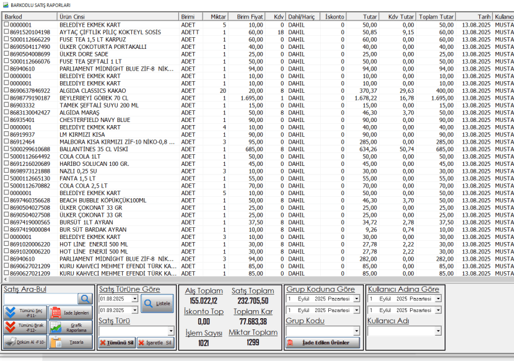Click the BUR SÜT BARDAK AYRAN row
Screen dimensions: 514x361
[x=258, y=230]
